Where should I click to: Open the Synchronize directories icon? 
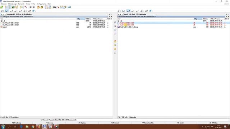tap(61, 7)
